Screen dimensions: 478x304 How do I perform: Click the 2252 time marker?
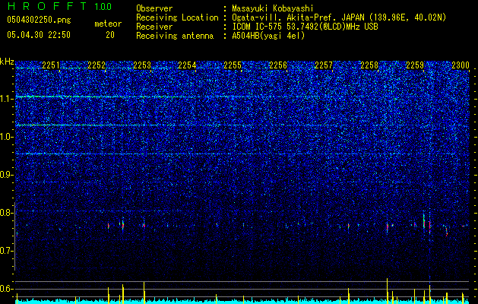(97, 65)
